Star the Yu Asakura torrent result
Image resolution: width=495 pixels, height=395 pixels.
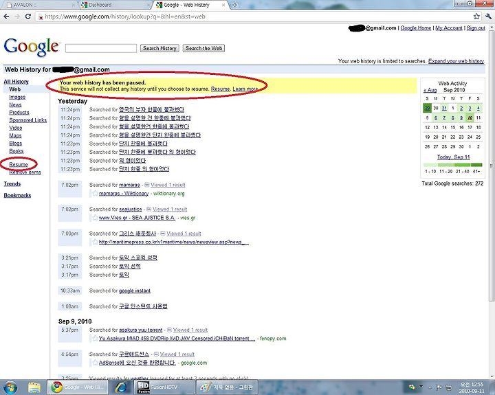pyautogui.click(x=95, y=338)
